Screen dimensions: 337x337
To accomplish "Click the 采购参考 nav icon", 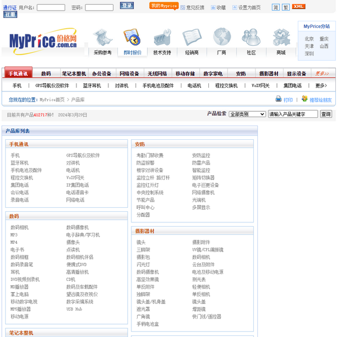I will click(102, 37).
